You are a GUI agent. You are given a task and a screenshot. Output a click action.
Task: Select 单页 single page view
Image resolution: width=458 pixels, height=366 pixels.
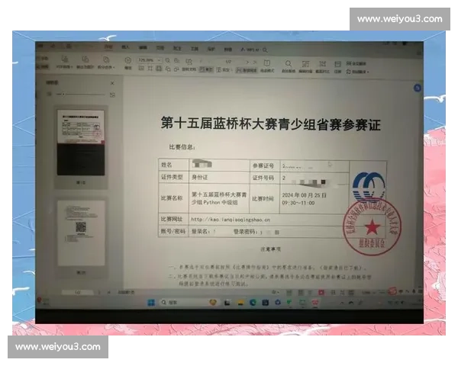(206, 69)
